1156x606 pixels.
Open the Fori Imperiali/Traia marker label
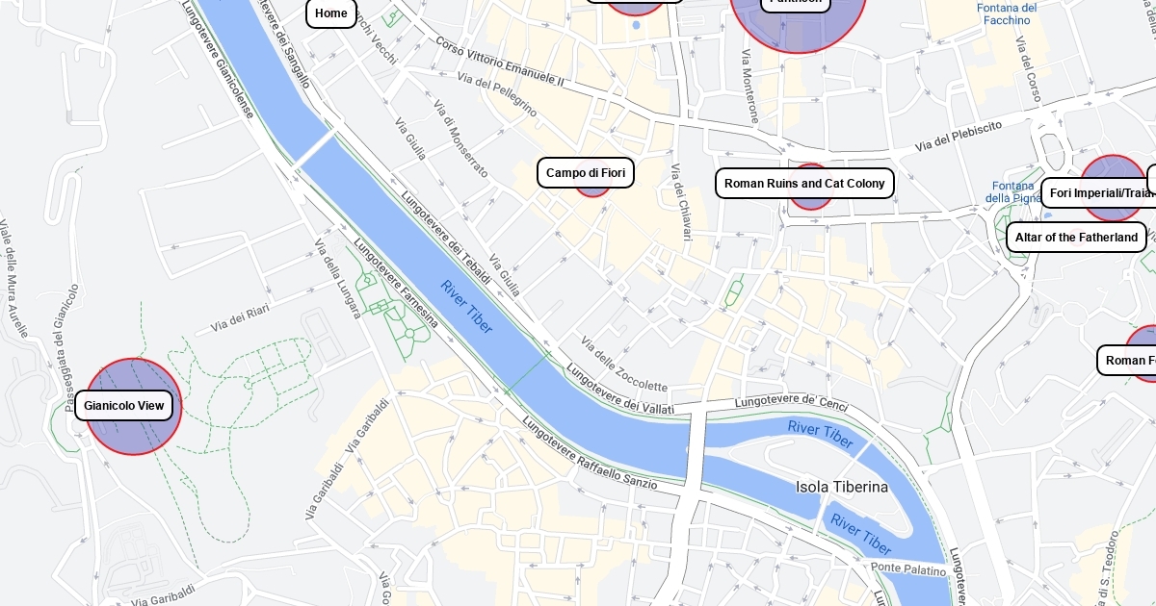tap(1098, 193)
